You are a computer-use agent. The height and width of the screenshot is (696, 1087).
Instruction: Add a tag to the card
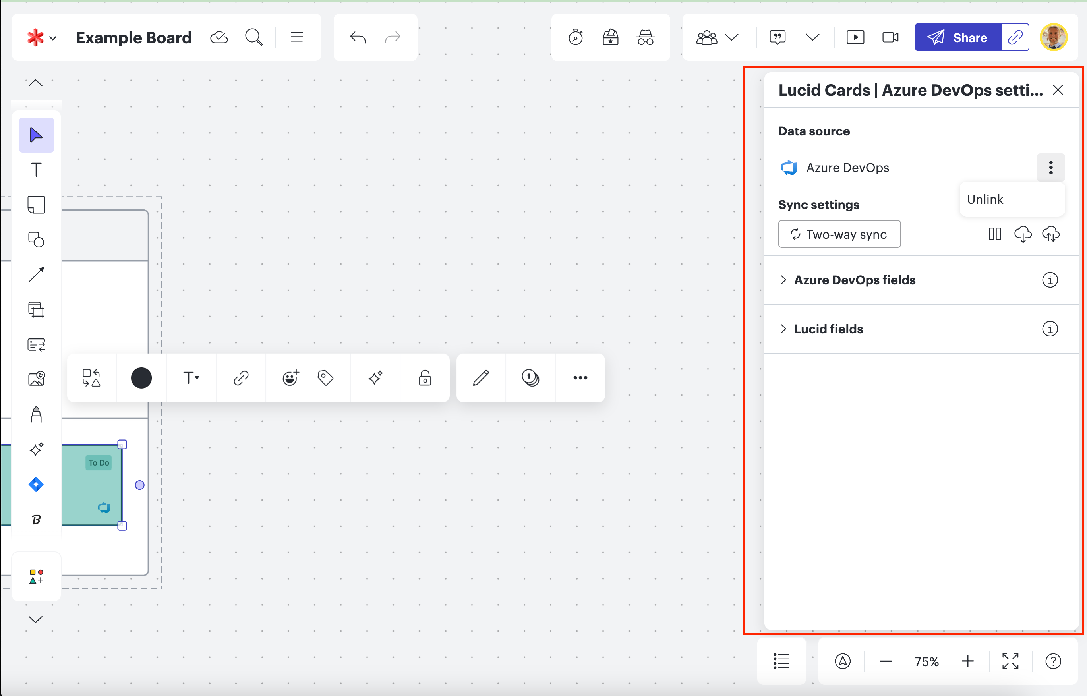pyautogui.click(x=325, y=378)
